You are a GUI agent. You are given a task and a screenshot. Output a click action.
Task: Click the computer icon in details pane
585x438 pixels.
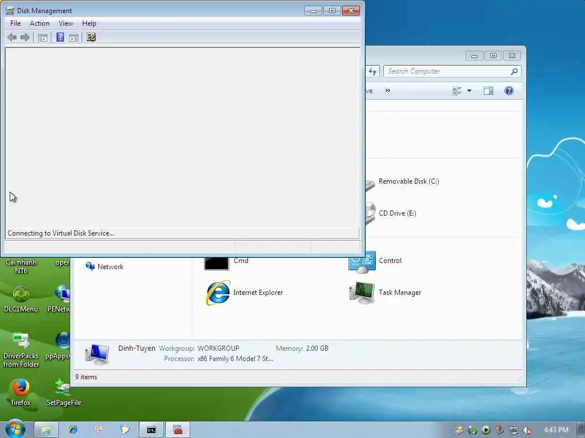point(97,354)
